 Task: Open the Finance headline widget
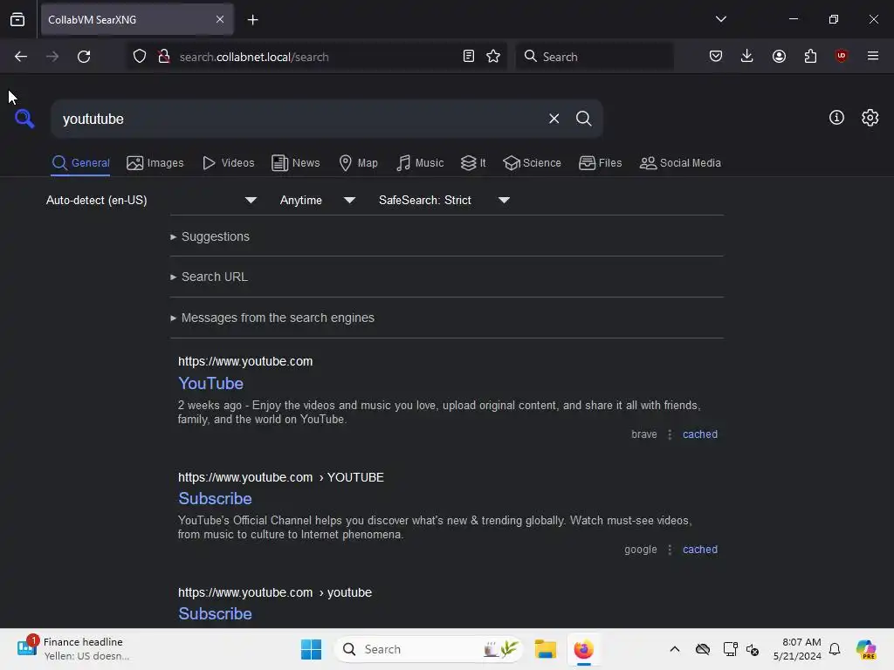pos(73,648)
